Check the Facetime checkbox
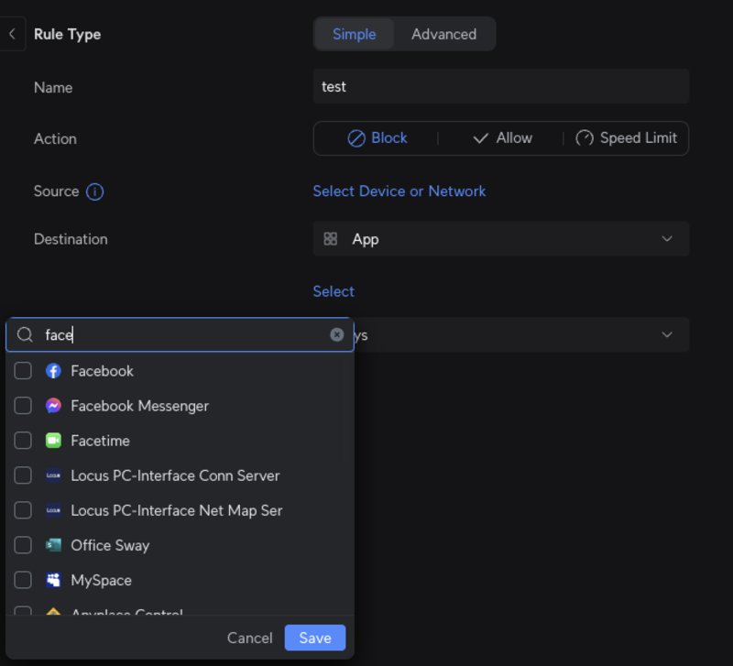The image size is (733, 666). 23,441
